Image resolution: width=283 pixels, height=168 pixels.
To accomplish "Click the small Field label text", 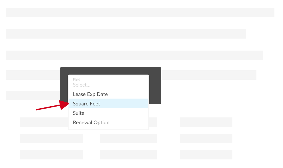I will pyautogui.click(x=77, y=79).
